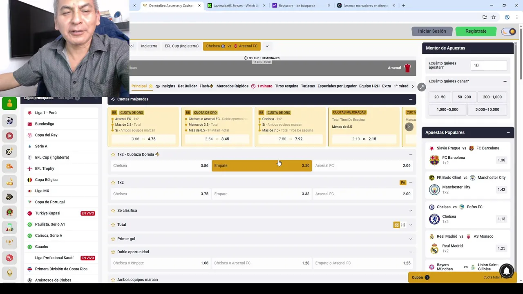The width and height of the screenshot is (523, 294).
Task: Choose the 5,000–10,000 winnings range
Action: (487, 109)
